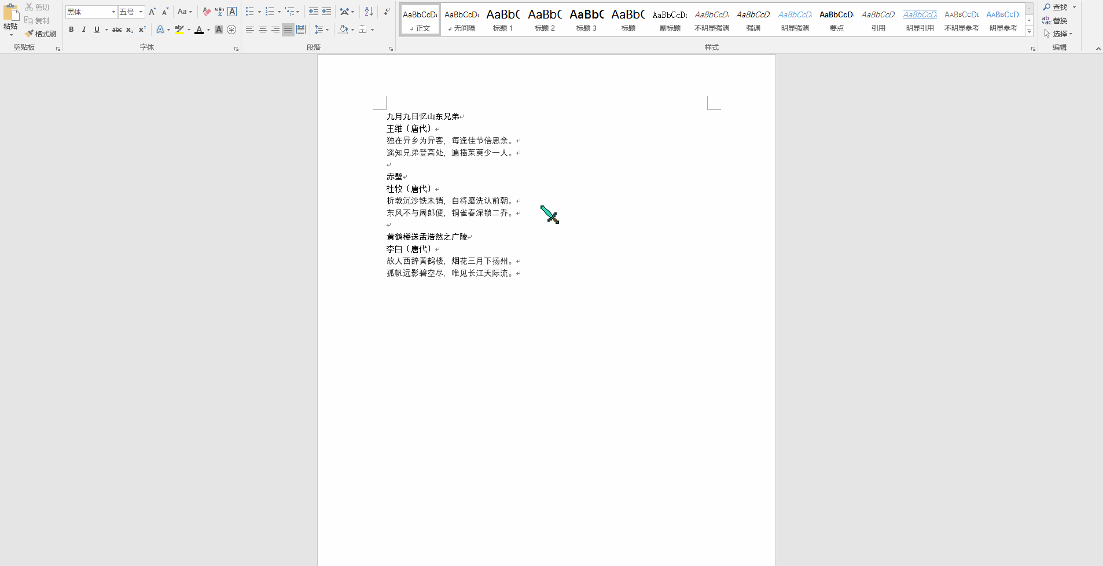Toggle show/hide paragraph marks
Viewport: 1103px width, 566px height.
387,12
